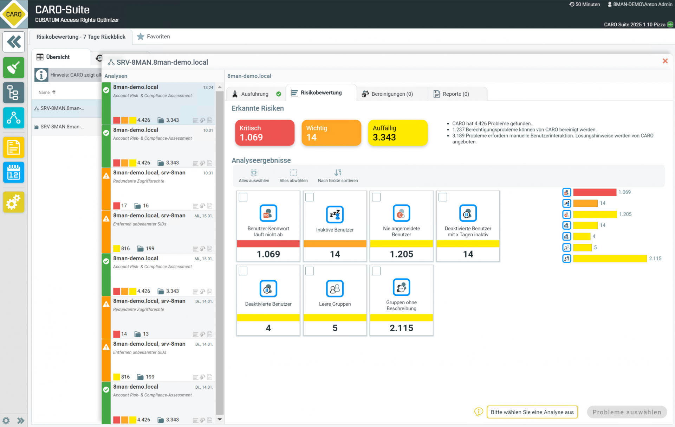
Task: Click Alles auswählen button
Action: pos(254,176)
